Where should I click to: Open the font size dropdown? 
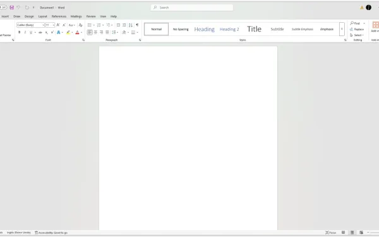coord(54,25)
